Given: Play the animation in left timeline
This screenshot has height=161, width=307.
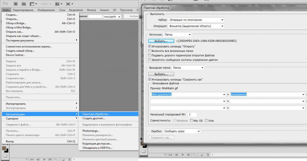Looking at the screenshot, I should [x=44, y=160].
